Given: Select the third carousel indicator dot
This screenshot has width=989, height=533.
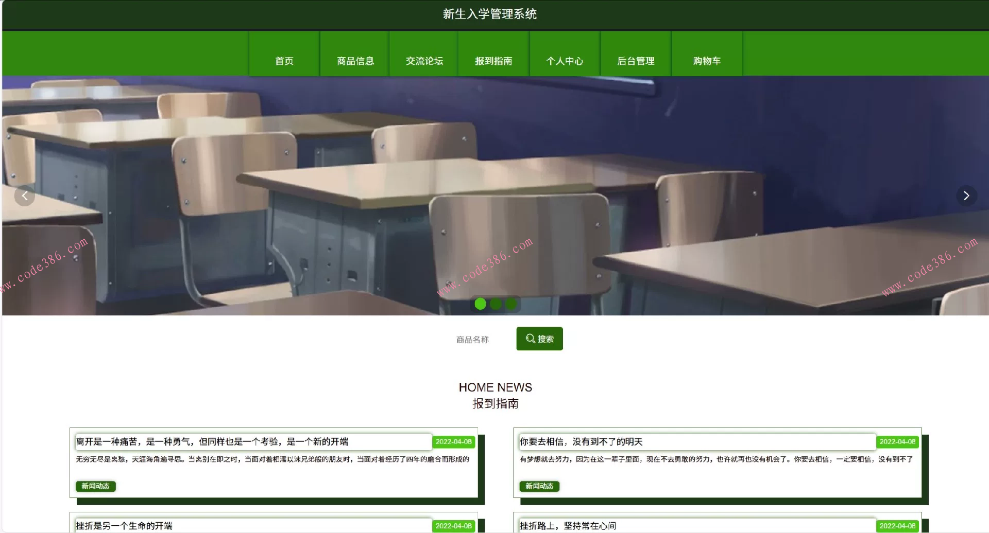Looking at the screenshot, I should (x=511, y=304).
